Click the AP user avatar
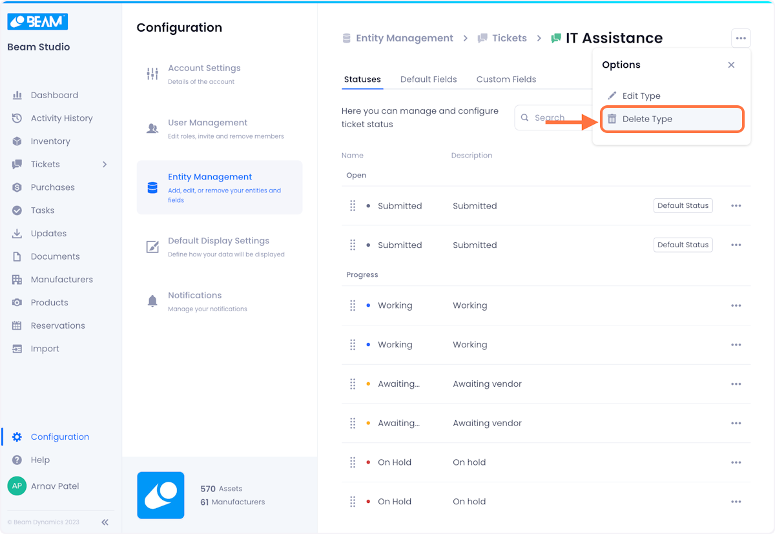775x534 pixels. (17, 486)
